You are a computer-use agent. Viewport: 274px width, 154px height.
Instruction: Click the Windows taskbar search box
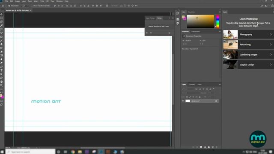30,152
